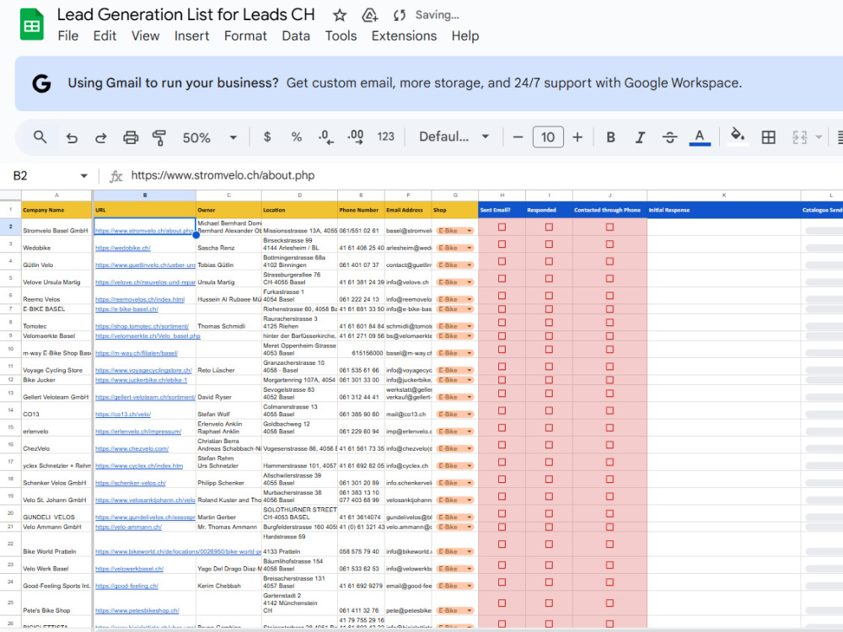Open the Edit menu
843x632 pixels.
point(105,36)
